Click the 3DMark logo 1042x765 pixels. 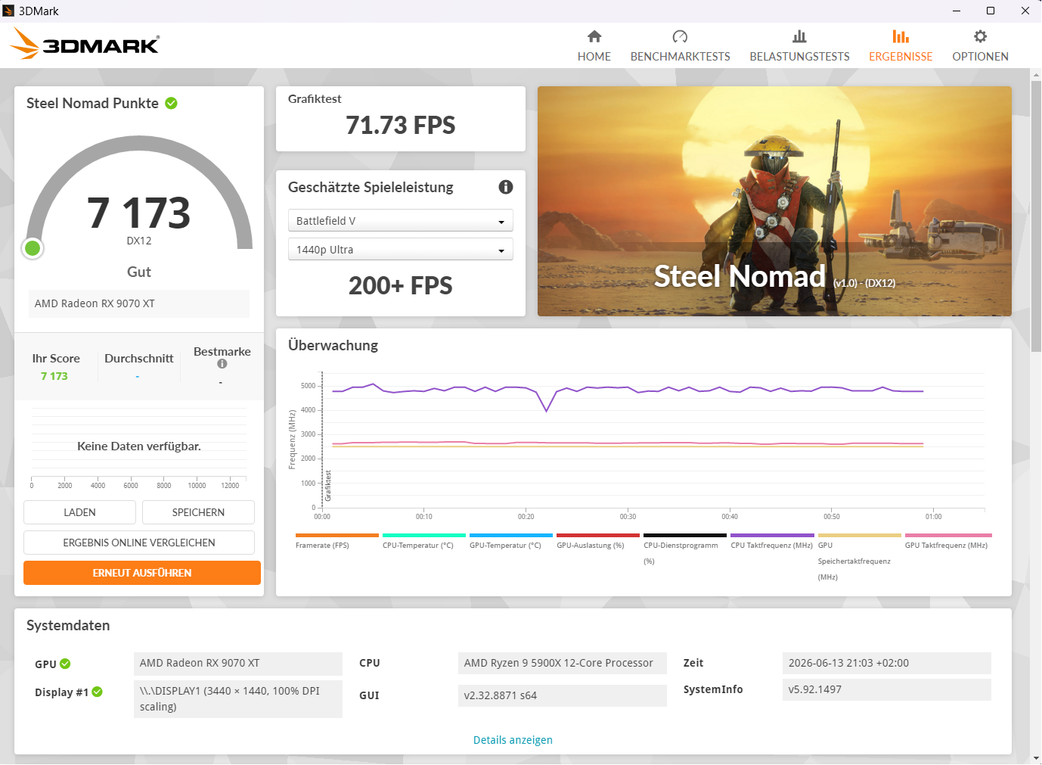point(85,44)
